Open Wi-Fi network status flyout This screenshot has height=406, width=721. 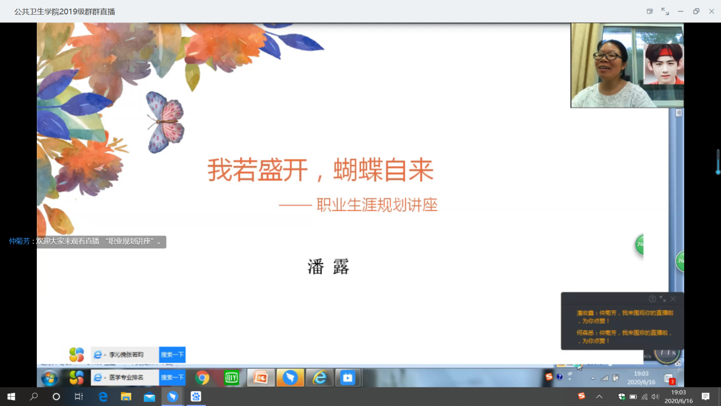pos(644,397)
